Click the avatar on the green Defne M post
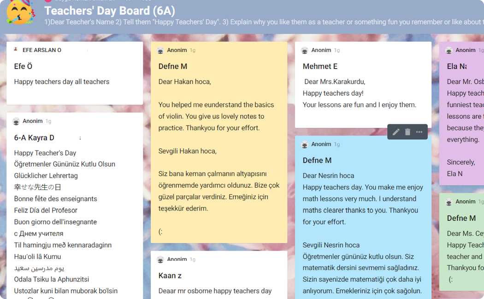484x299 pixels. (x=449, y=201)
